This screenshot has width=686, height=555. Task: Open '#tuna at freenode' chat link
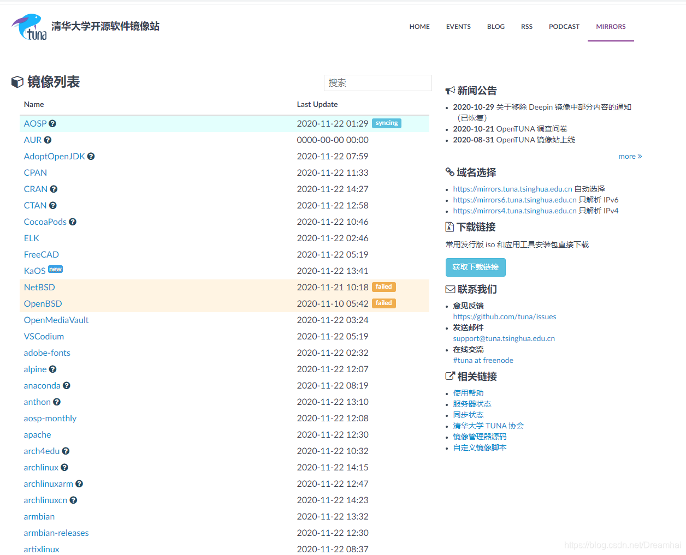(483, 361)
